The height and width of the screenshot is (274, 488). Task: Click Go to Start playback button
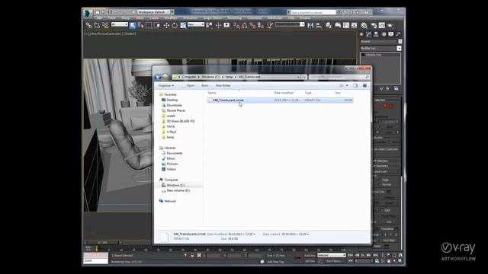click(351, 256)
